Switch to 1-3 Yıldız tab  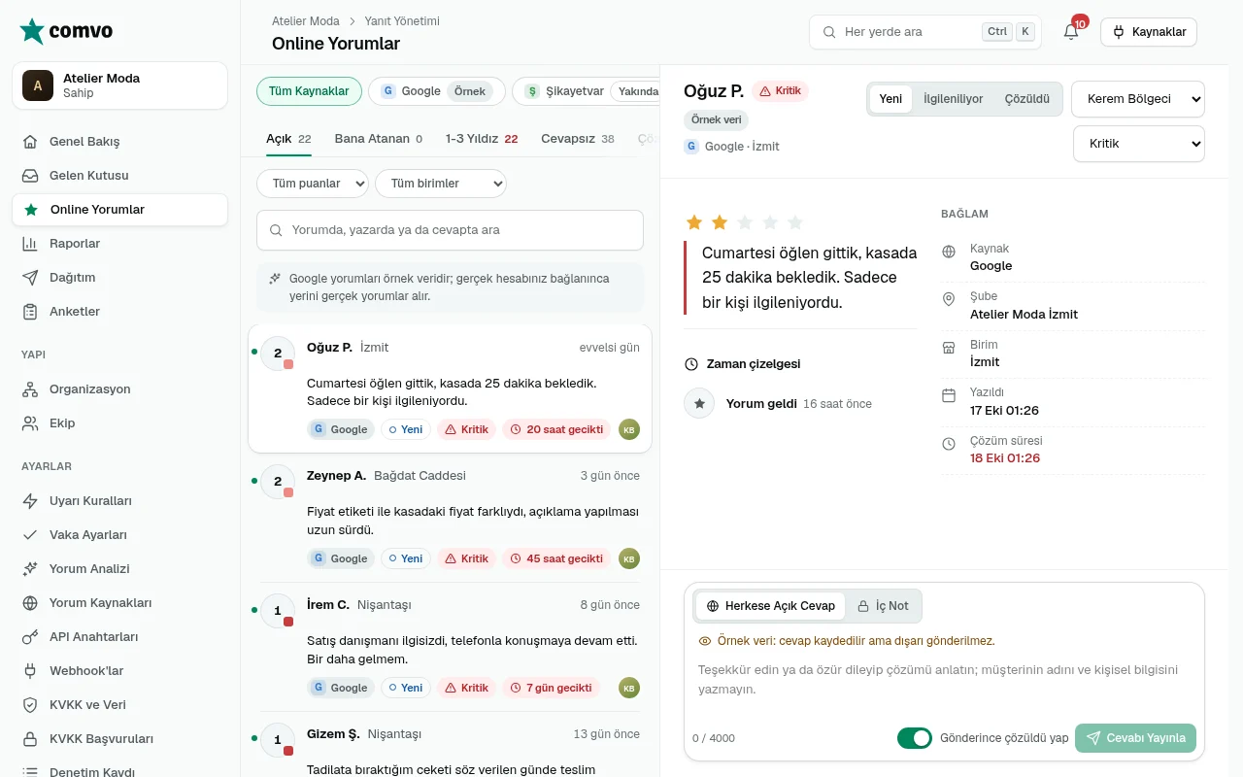[x=482, y=139]
